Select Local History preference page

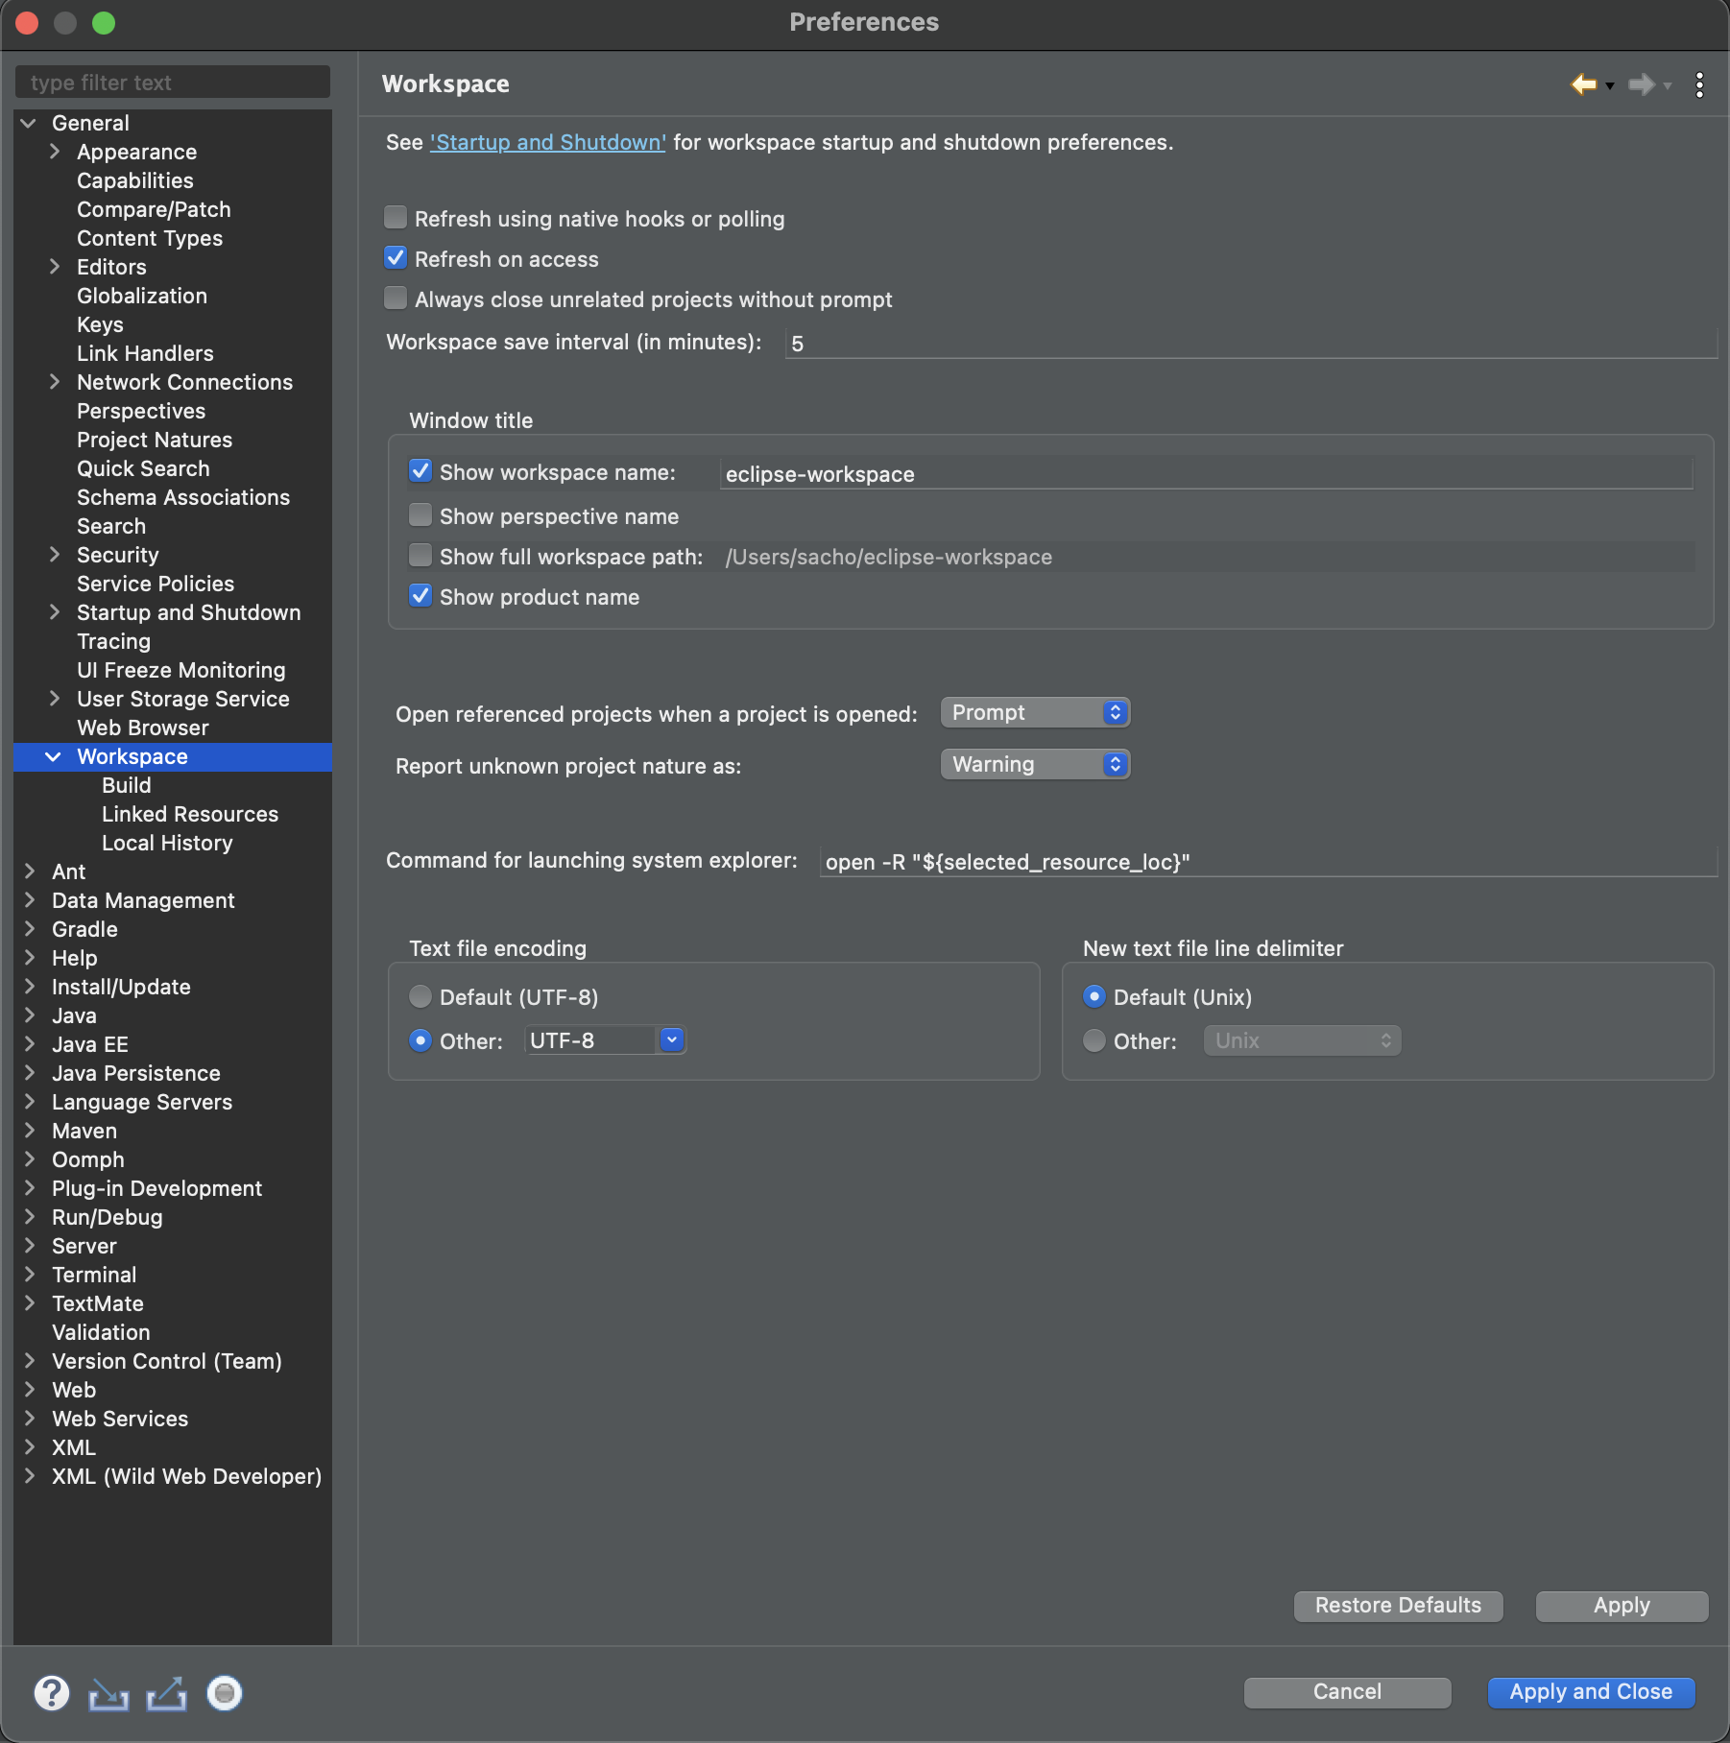167,843
